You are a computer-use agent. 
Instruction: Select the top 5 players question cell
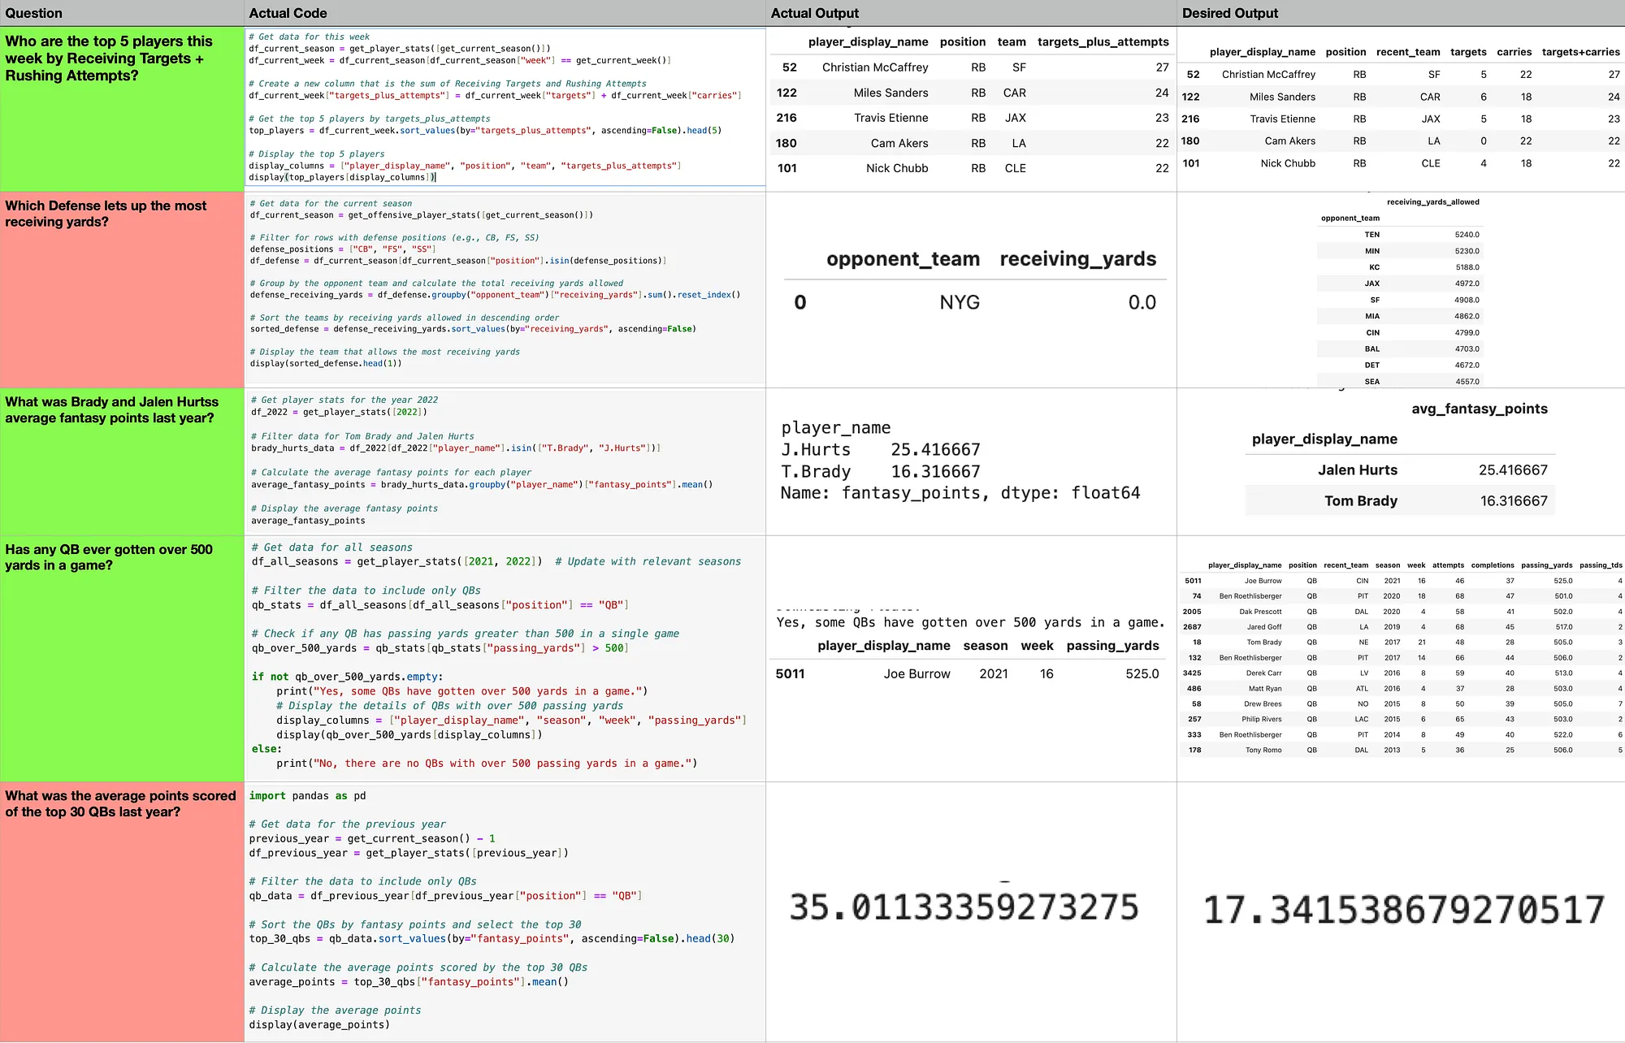[122, 110]
